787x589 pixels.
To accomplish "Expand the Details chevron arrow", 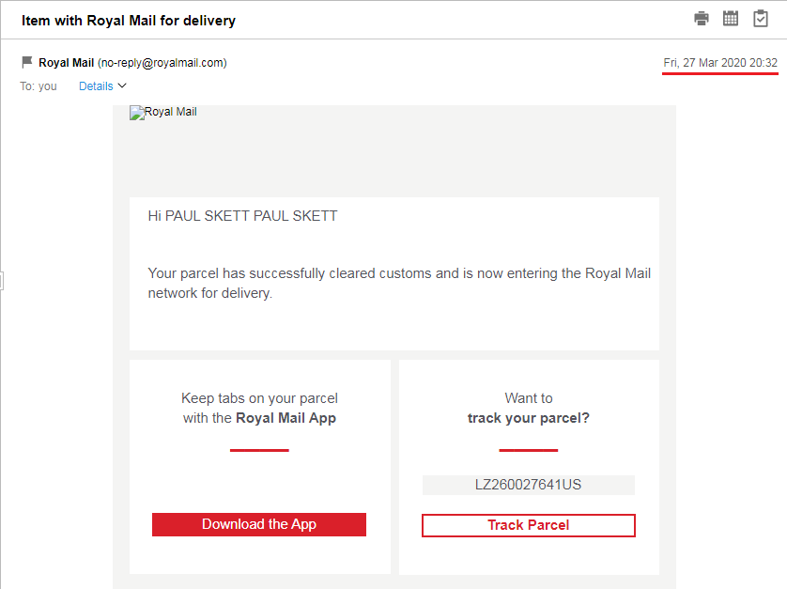I will tap(122, 86).
